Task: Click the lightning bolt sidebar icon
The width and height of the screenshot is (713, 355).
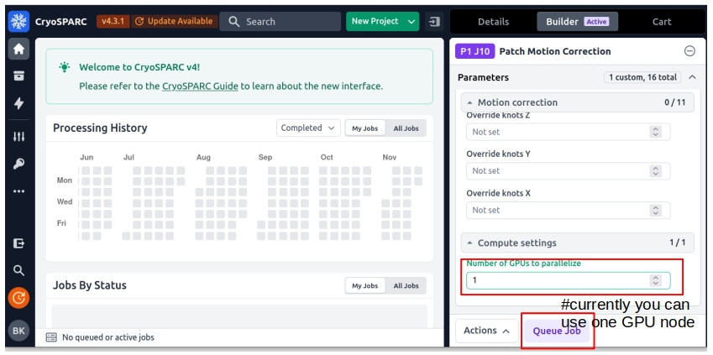Action: pyautogui.click(x=18, y=103)
